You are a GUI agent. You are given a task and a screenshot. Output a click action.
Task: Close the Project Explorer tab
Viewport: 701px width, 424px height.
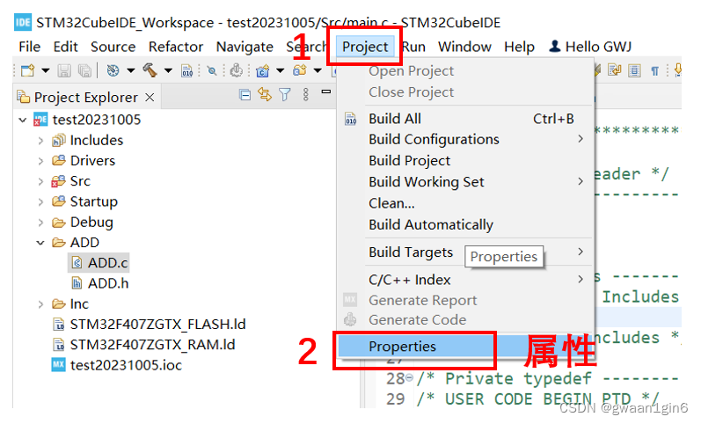[150, 97]
